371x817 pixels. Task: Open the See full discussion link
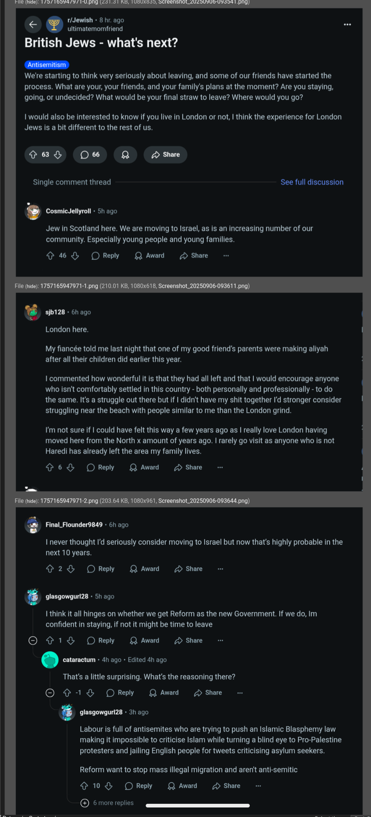click(312, 182)
